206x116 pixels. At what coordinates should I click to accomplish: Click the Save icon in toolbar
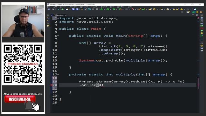[73, 9]
